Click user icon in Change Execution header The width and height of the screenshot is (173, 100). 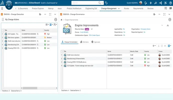pos(40,14)
